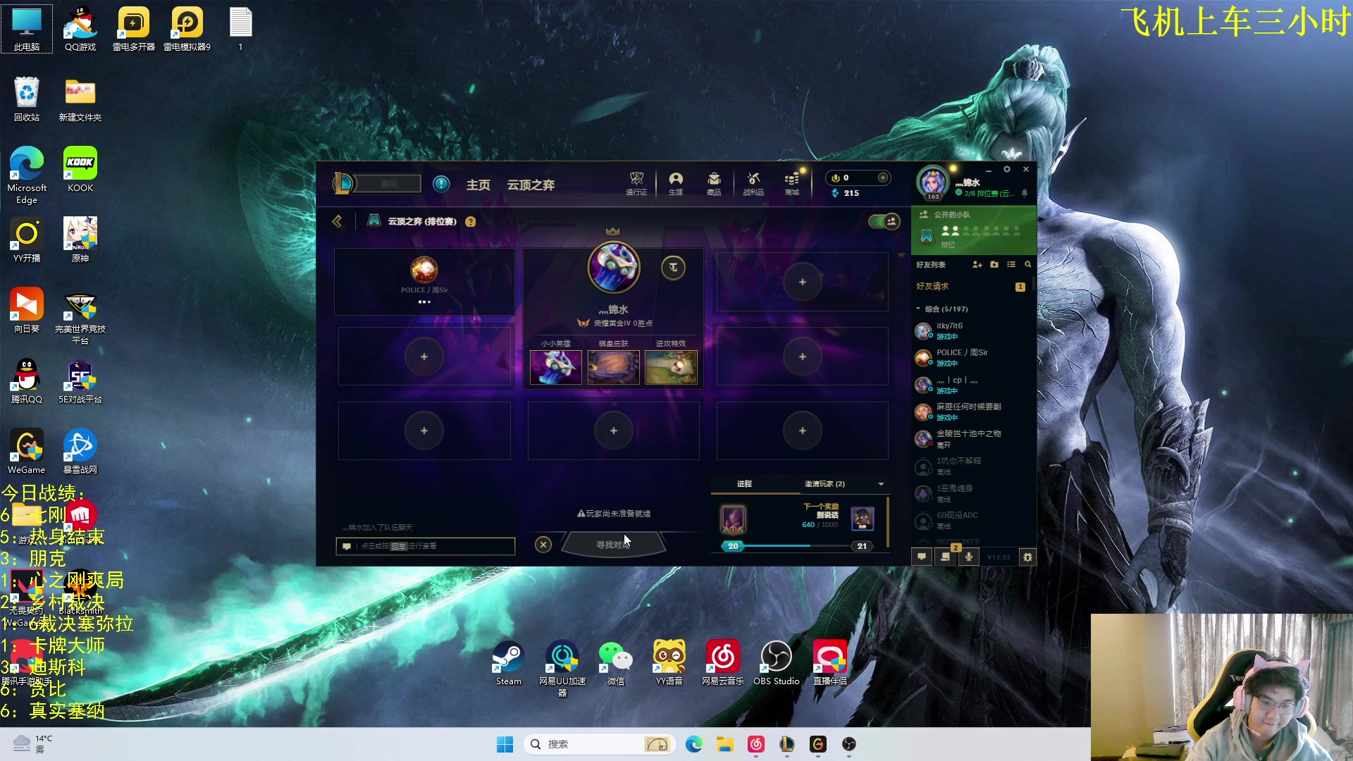Click the add friend icon

point(977,265)
